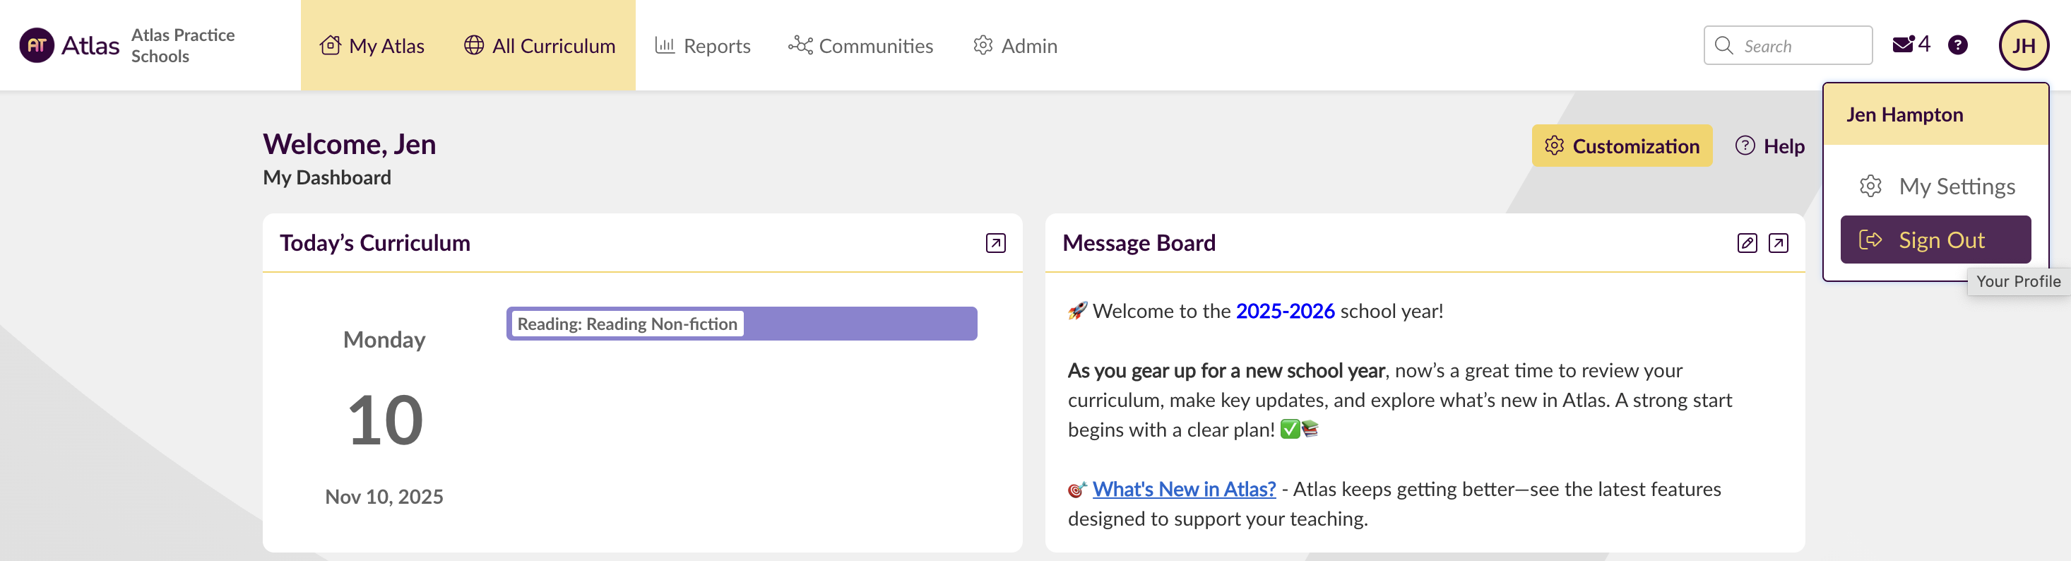Select My Settings from profile menu
This screenshot has width=2071, height=561.
[x=1936, y=187]
